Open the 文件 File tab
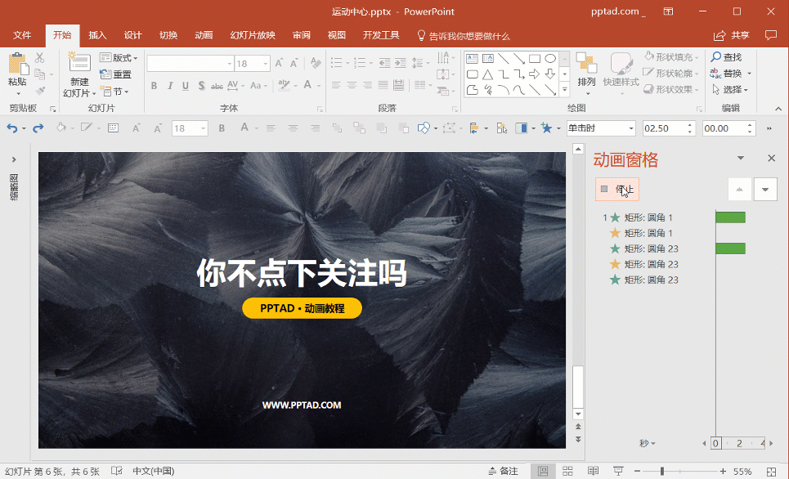This screenshot has height=479, width=789. (22, 35)
